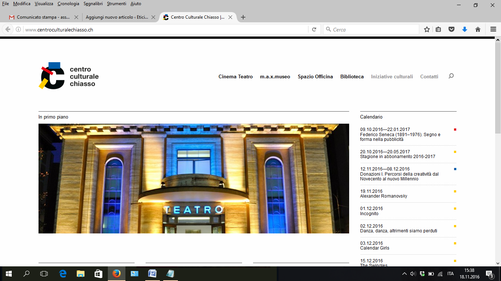Image resolution: width=501 pixels, height=281 pixels.
Task: Open the site information icon in address bar
Action: [18, 30]
